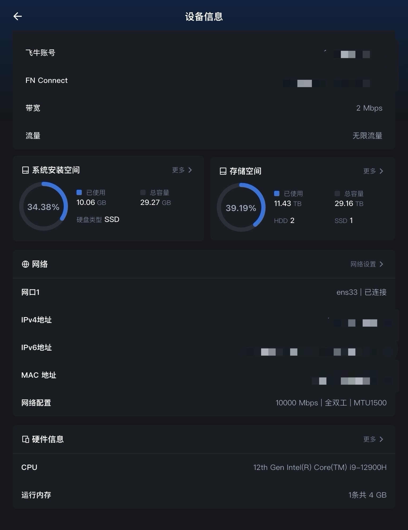
Task: Click the blue used-space legend square in system install space
Action: click(79, 192)
